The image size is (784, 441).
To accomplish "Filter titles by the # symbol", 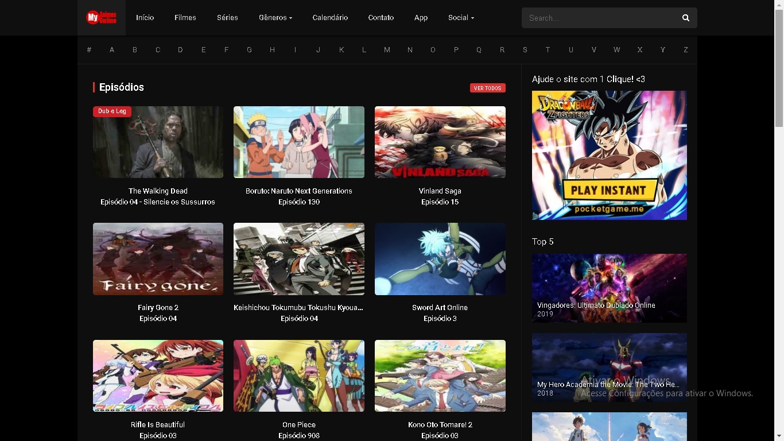I will click(x=89, y=50).
